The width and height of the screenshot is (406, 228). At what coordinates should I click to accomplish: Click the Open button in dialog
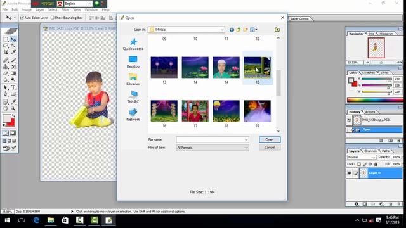(x=270, y=139)
